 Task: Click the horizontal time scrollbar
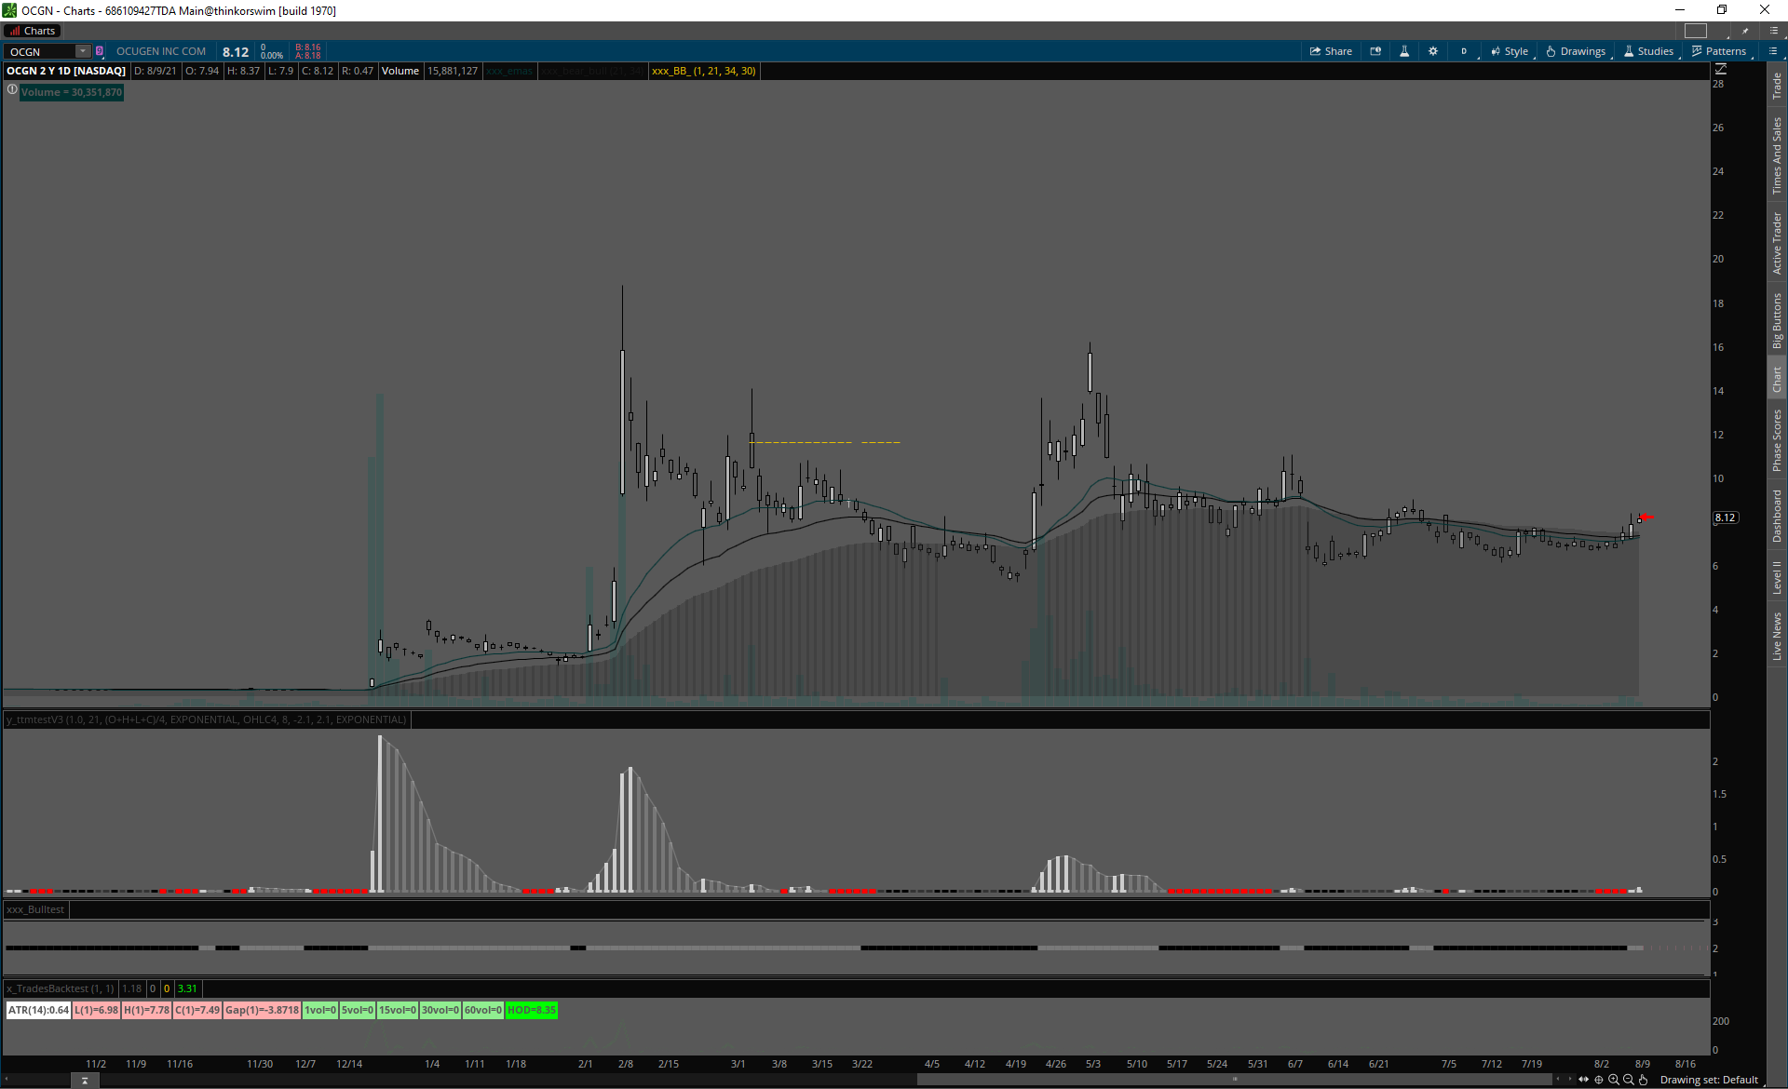pyautogui.click(x=1234, y=1080)
